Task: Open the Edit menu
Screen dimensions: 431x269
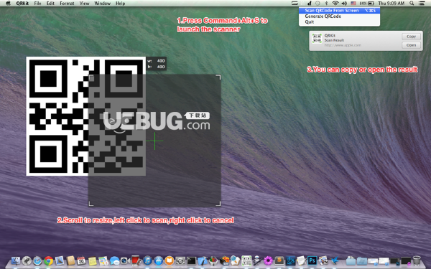Action: click(x=50, y=4)
